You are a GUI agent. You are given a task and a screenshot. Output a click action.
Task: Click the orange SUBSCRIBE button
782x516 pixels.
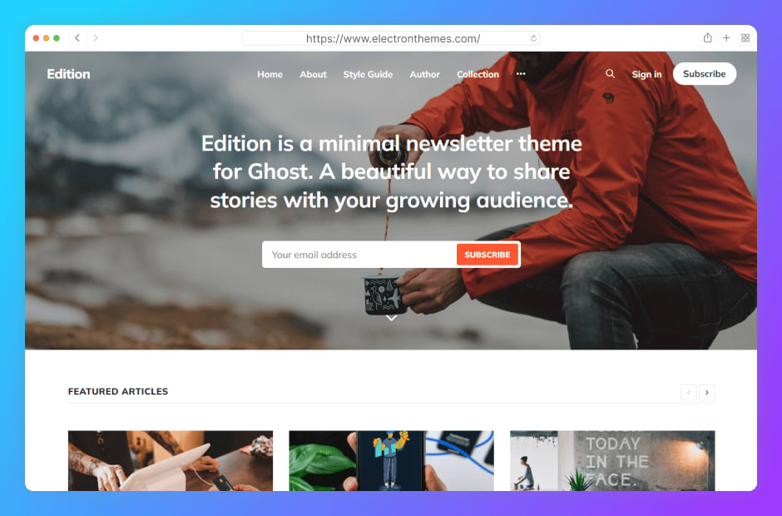[x=488, y=255]
